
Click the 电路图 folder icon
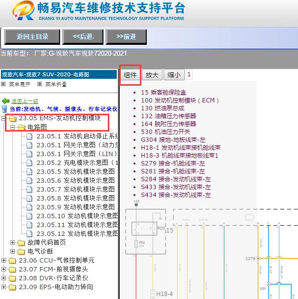[22, 128]
